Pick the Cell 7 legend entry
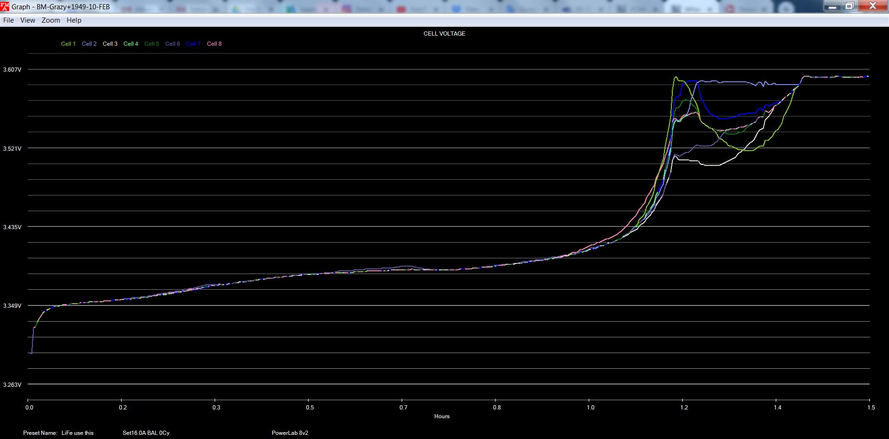889x439 pixels. pos(193,44)
